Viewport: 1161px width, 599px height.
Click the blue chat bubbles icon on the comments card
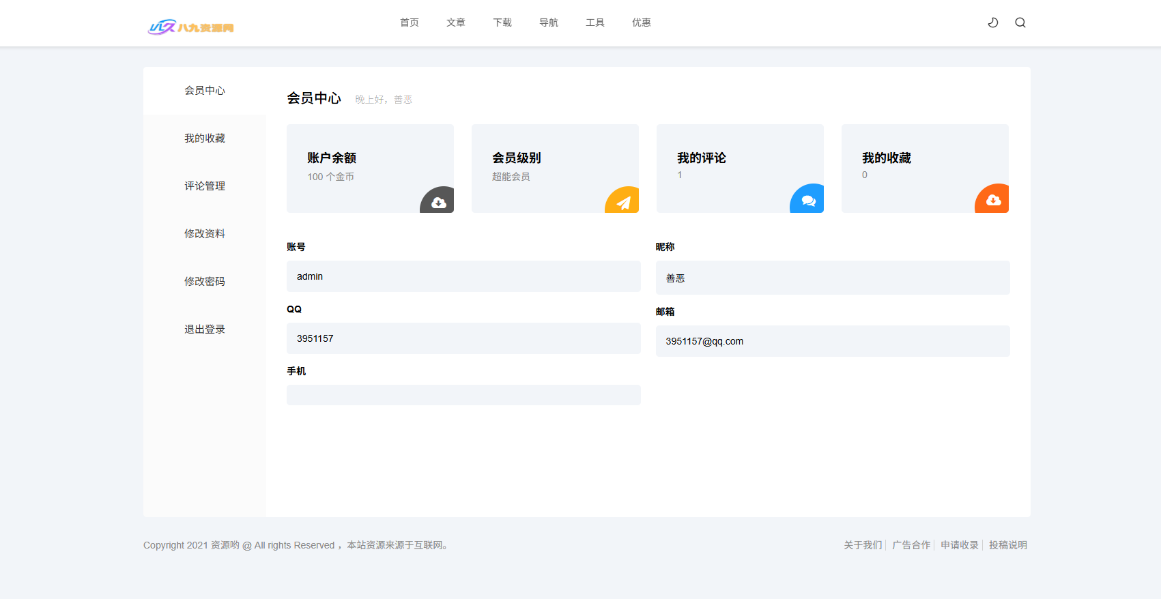tap(809, 201)
